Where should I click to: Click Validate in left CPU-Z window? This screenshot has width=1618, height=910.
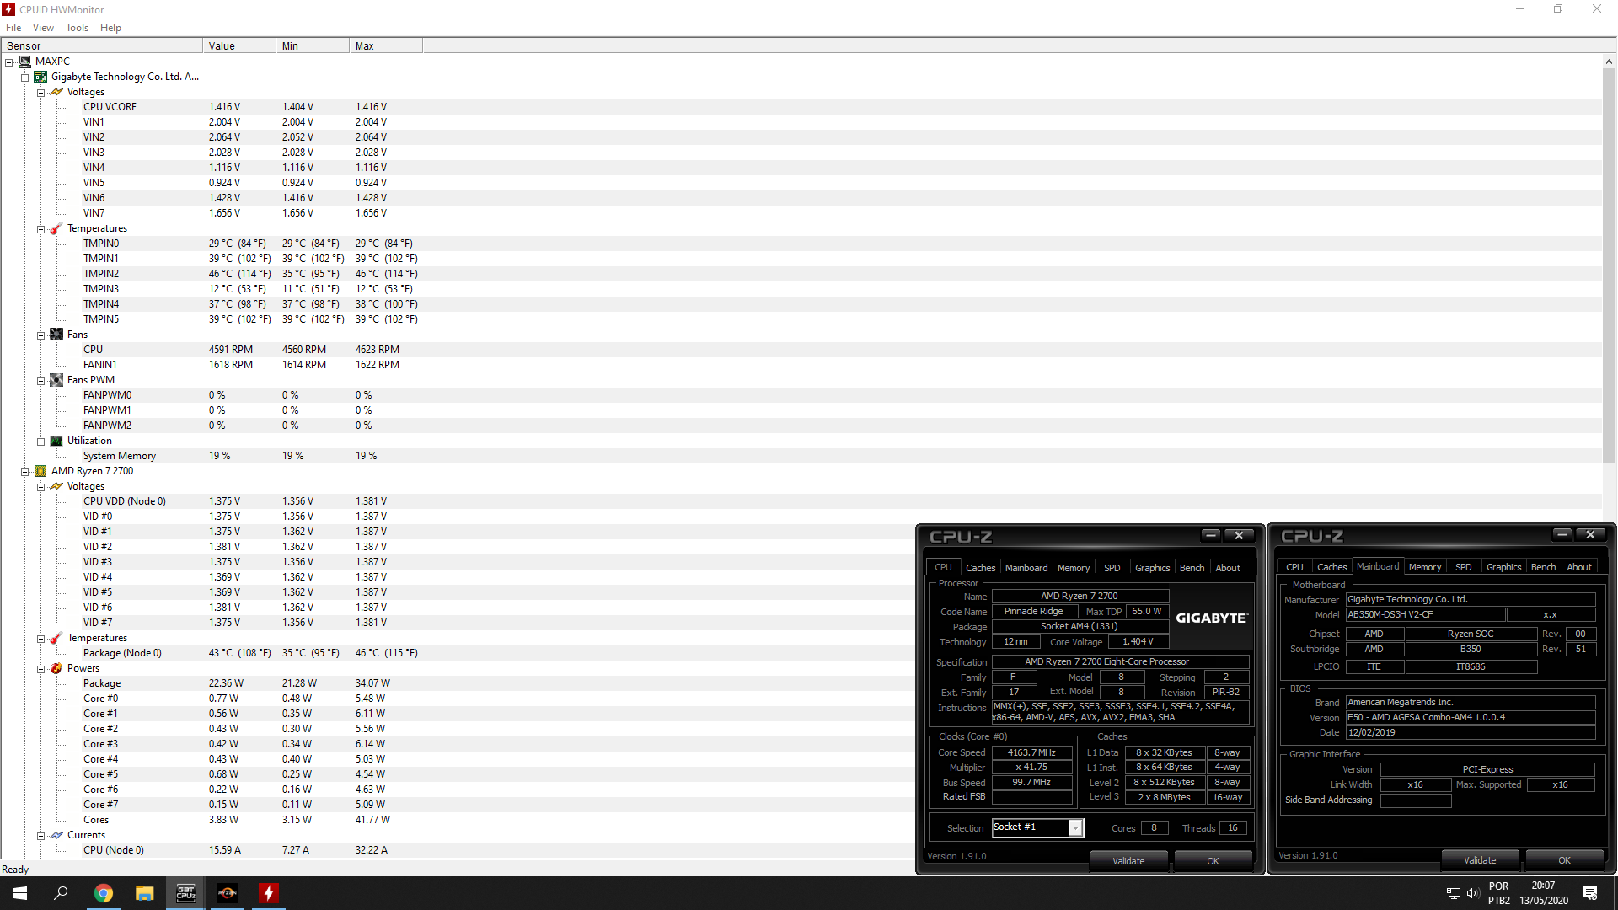1128,861
